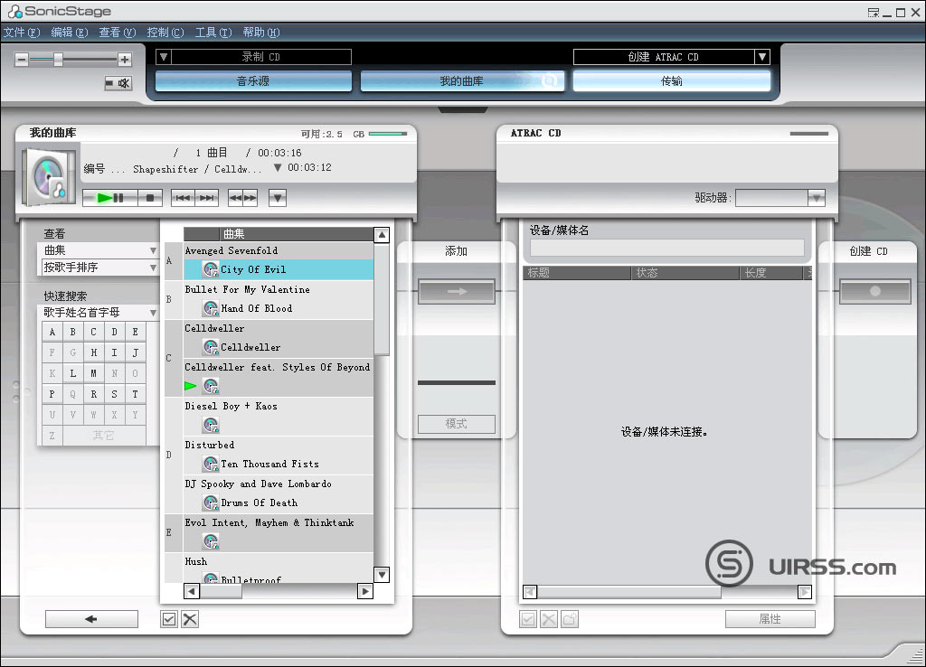This screenshot has height=667, width=926.
Task: Click the fast-forward button
Action: (250, 198)
